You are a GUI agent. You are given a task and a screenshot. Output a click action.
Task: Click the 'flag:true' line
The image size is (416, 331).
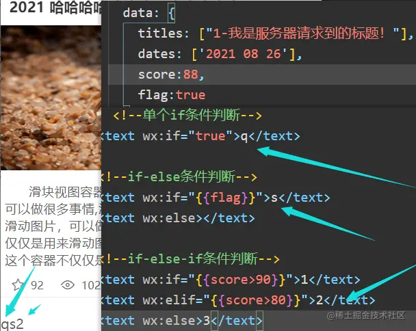click(172, 95)
